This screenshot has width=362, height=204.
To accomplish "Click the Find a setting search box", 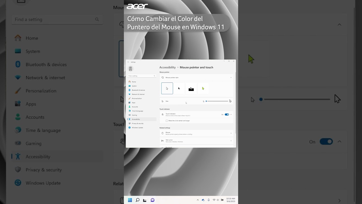I will click(x=142, y=76).
